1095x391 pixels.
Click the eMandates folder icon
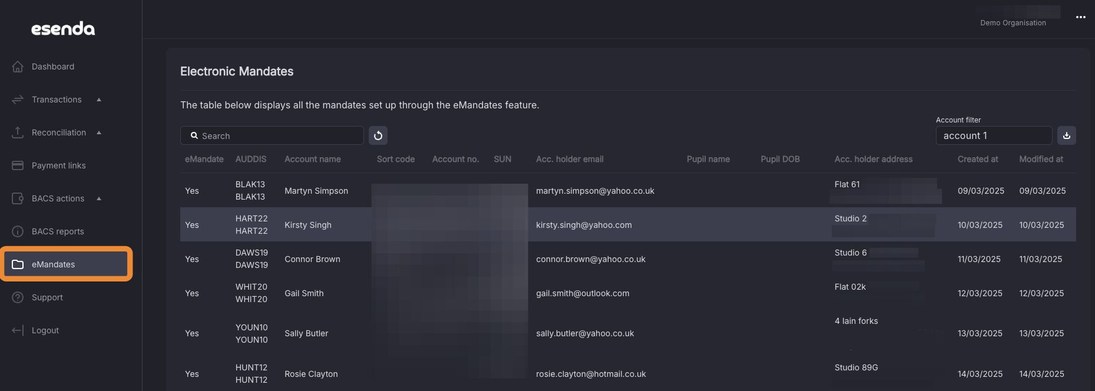(x=18, y=264)
